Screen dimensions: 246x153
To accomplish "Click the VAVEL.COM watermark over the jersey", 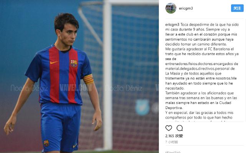I will (75, 88).
